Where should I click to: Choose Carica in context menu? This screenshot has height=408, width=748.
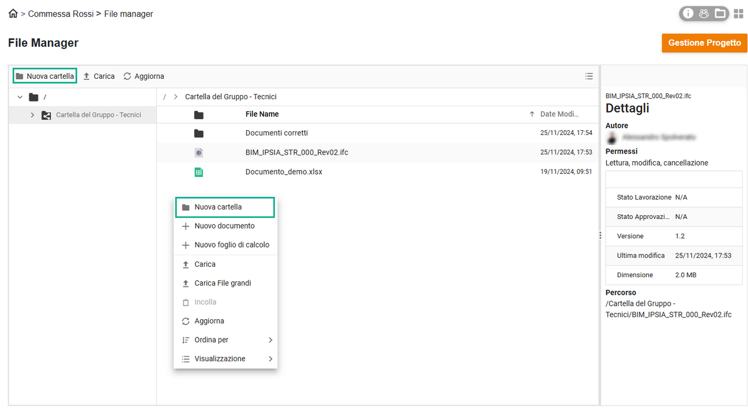pos(225,264)
